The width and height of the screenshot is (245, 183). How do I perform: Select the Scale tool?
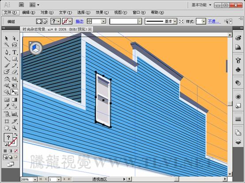(14, 79)
